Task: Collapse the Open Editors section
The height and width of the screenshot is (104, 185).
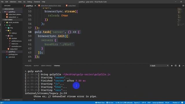Action: point(9,9)
